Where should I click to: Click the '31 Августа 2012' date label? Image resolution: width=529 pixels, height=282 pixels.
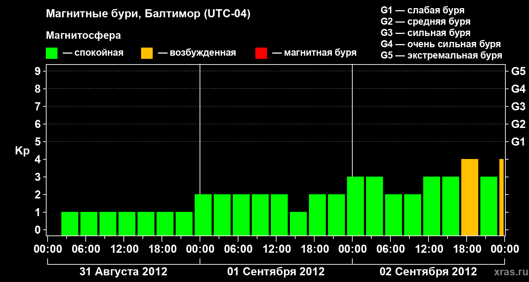coord(123,271)
